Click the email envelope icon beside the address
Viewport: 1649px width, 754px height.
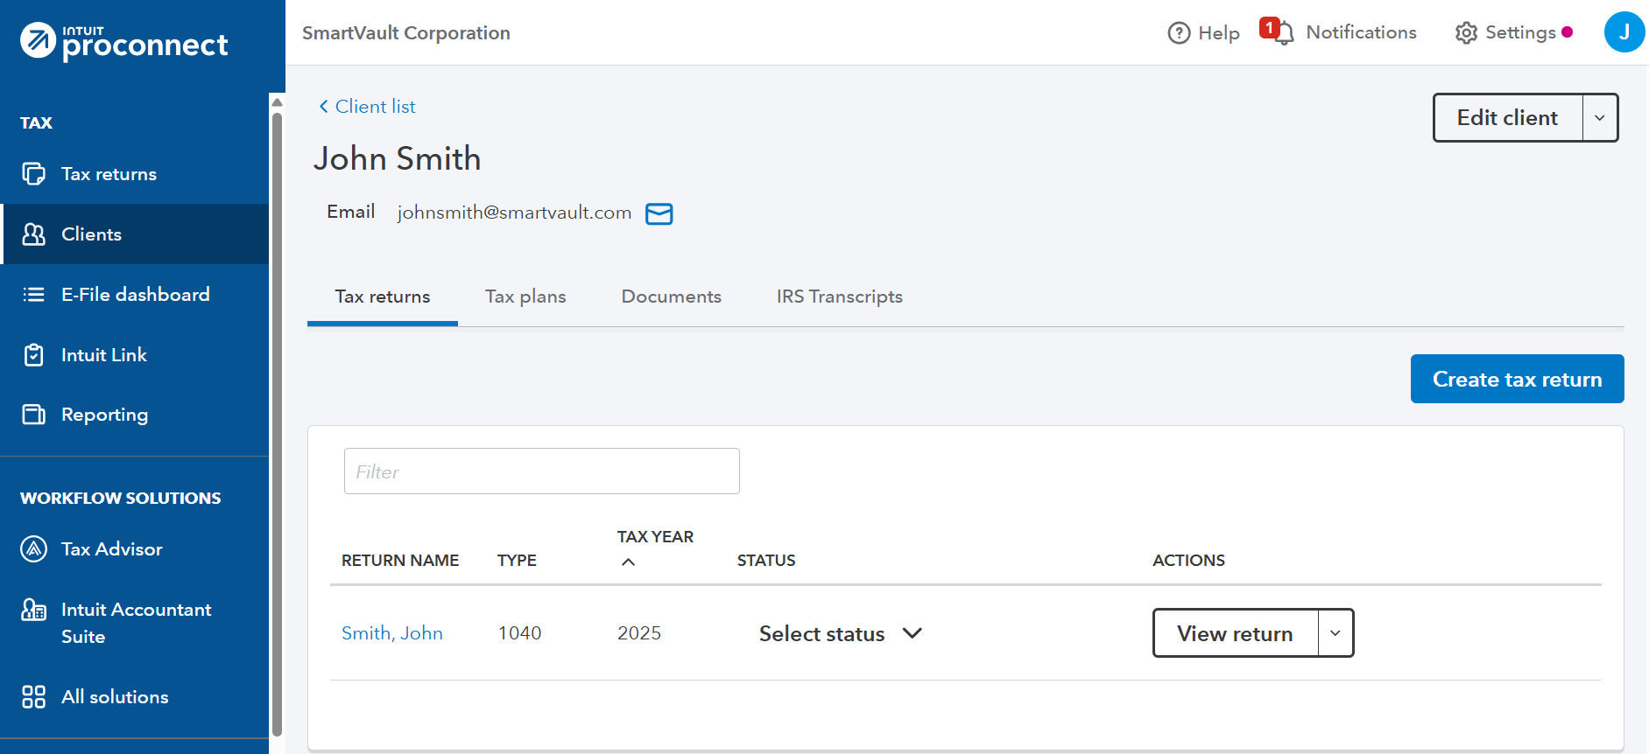659,213
